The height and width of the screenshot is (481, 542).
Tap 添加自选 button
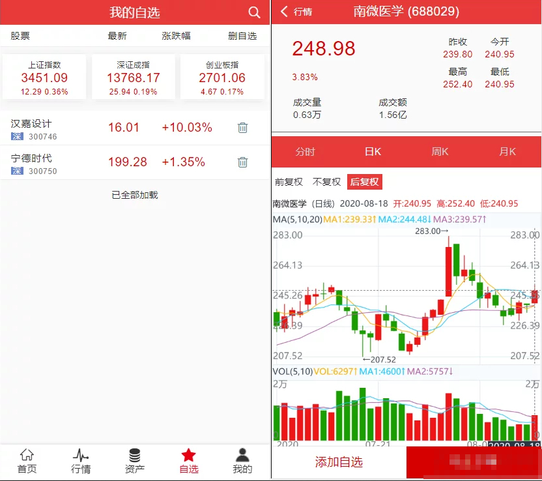[x=339, y=462]
